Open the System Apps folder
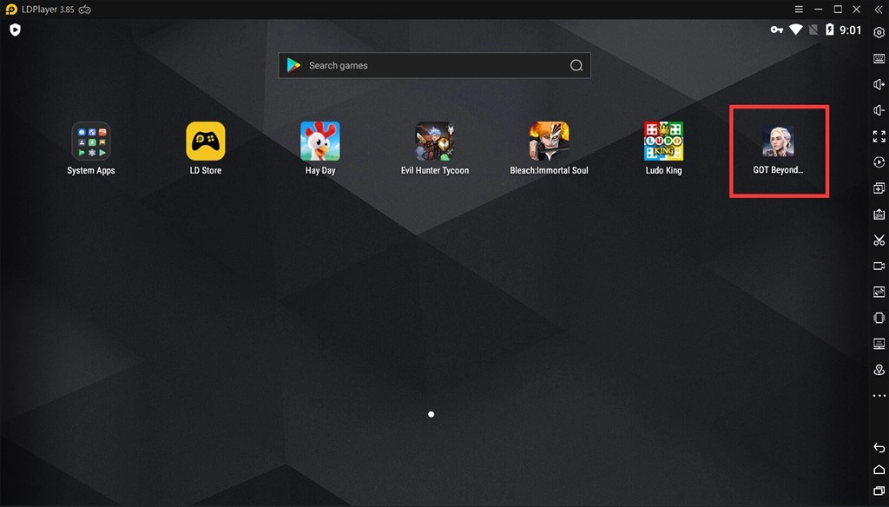Screen dimensions: 889x507 90,142
